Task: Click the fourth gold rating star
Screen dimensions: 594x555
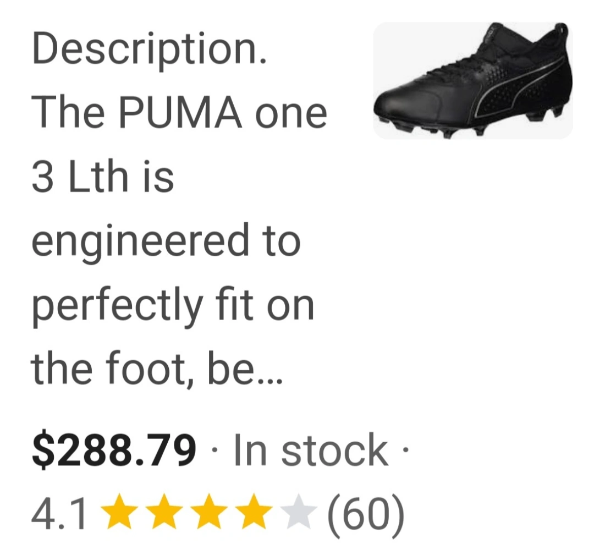Action: tap(254, 512)
